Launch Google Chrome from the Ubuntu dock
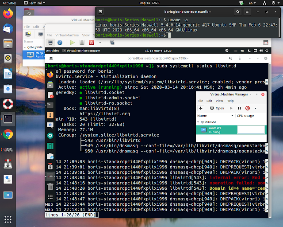This screenshot has height=227, width=283. pos(8,134)
